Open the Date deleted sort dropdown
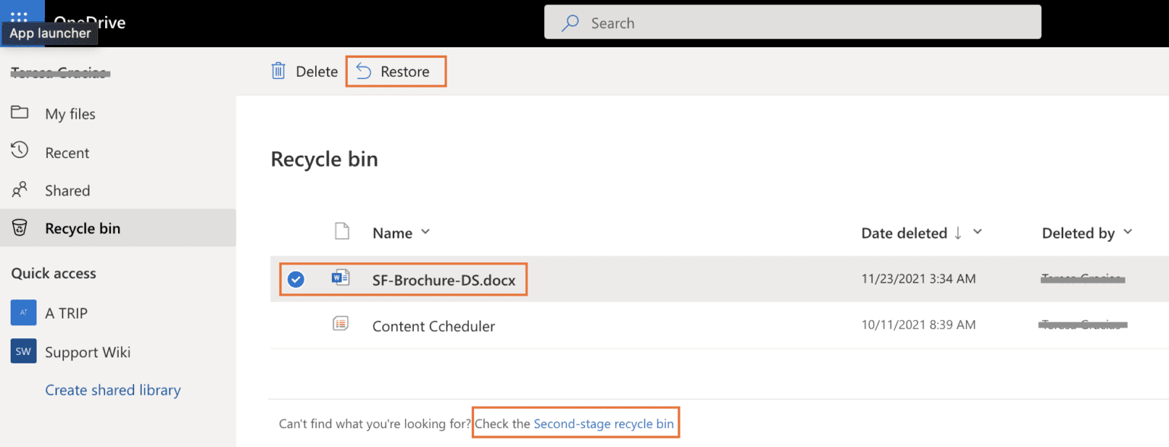Screen dimensions: 1169x447 coord(977,233)
